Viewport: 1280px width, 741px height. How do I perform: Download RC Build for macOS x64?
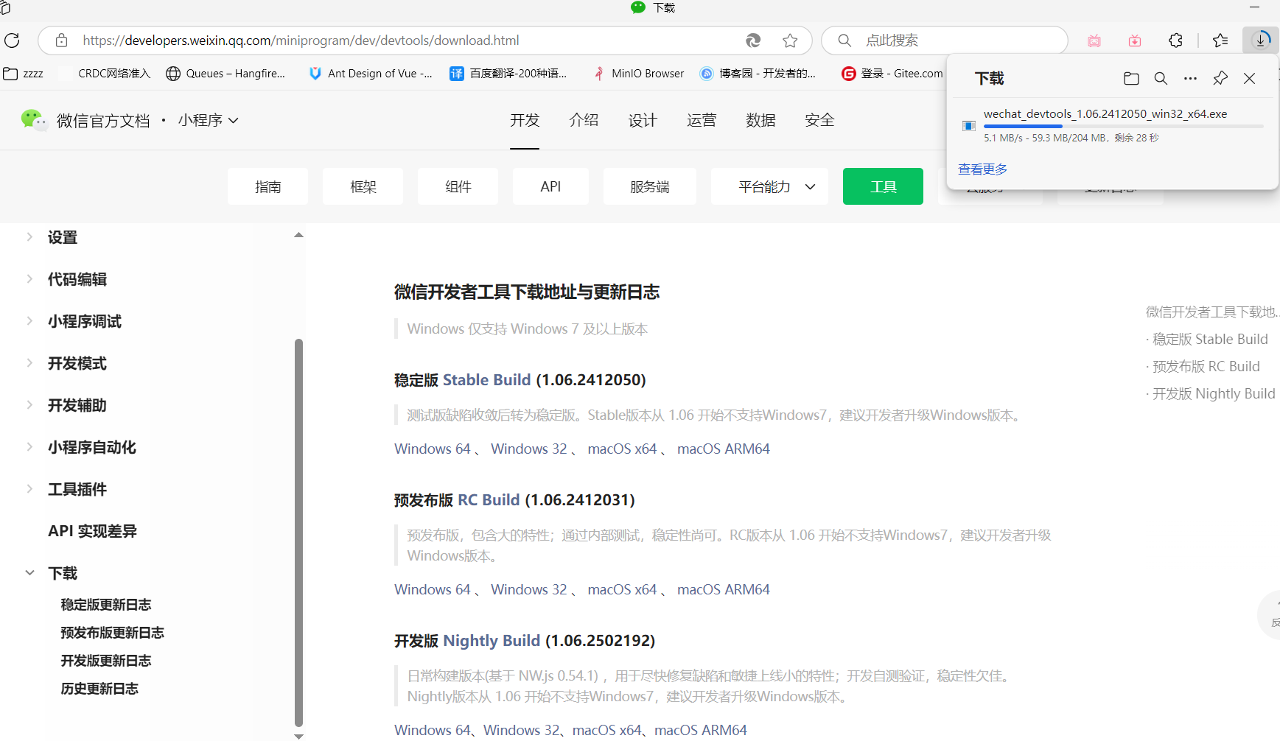click(622, 589)
